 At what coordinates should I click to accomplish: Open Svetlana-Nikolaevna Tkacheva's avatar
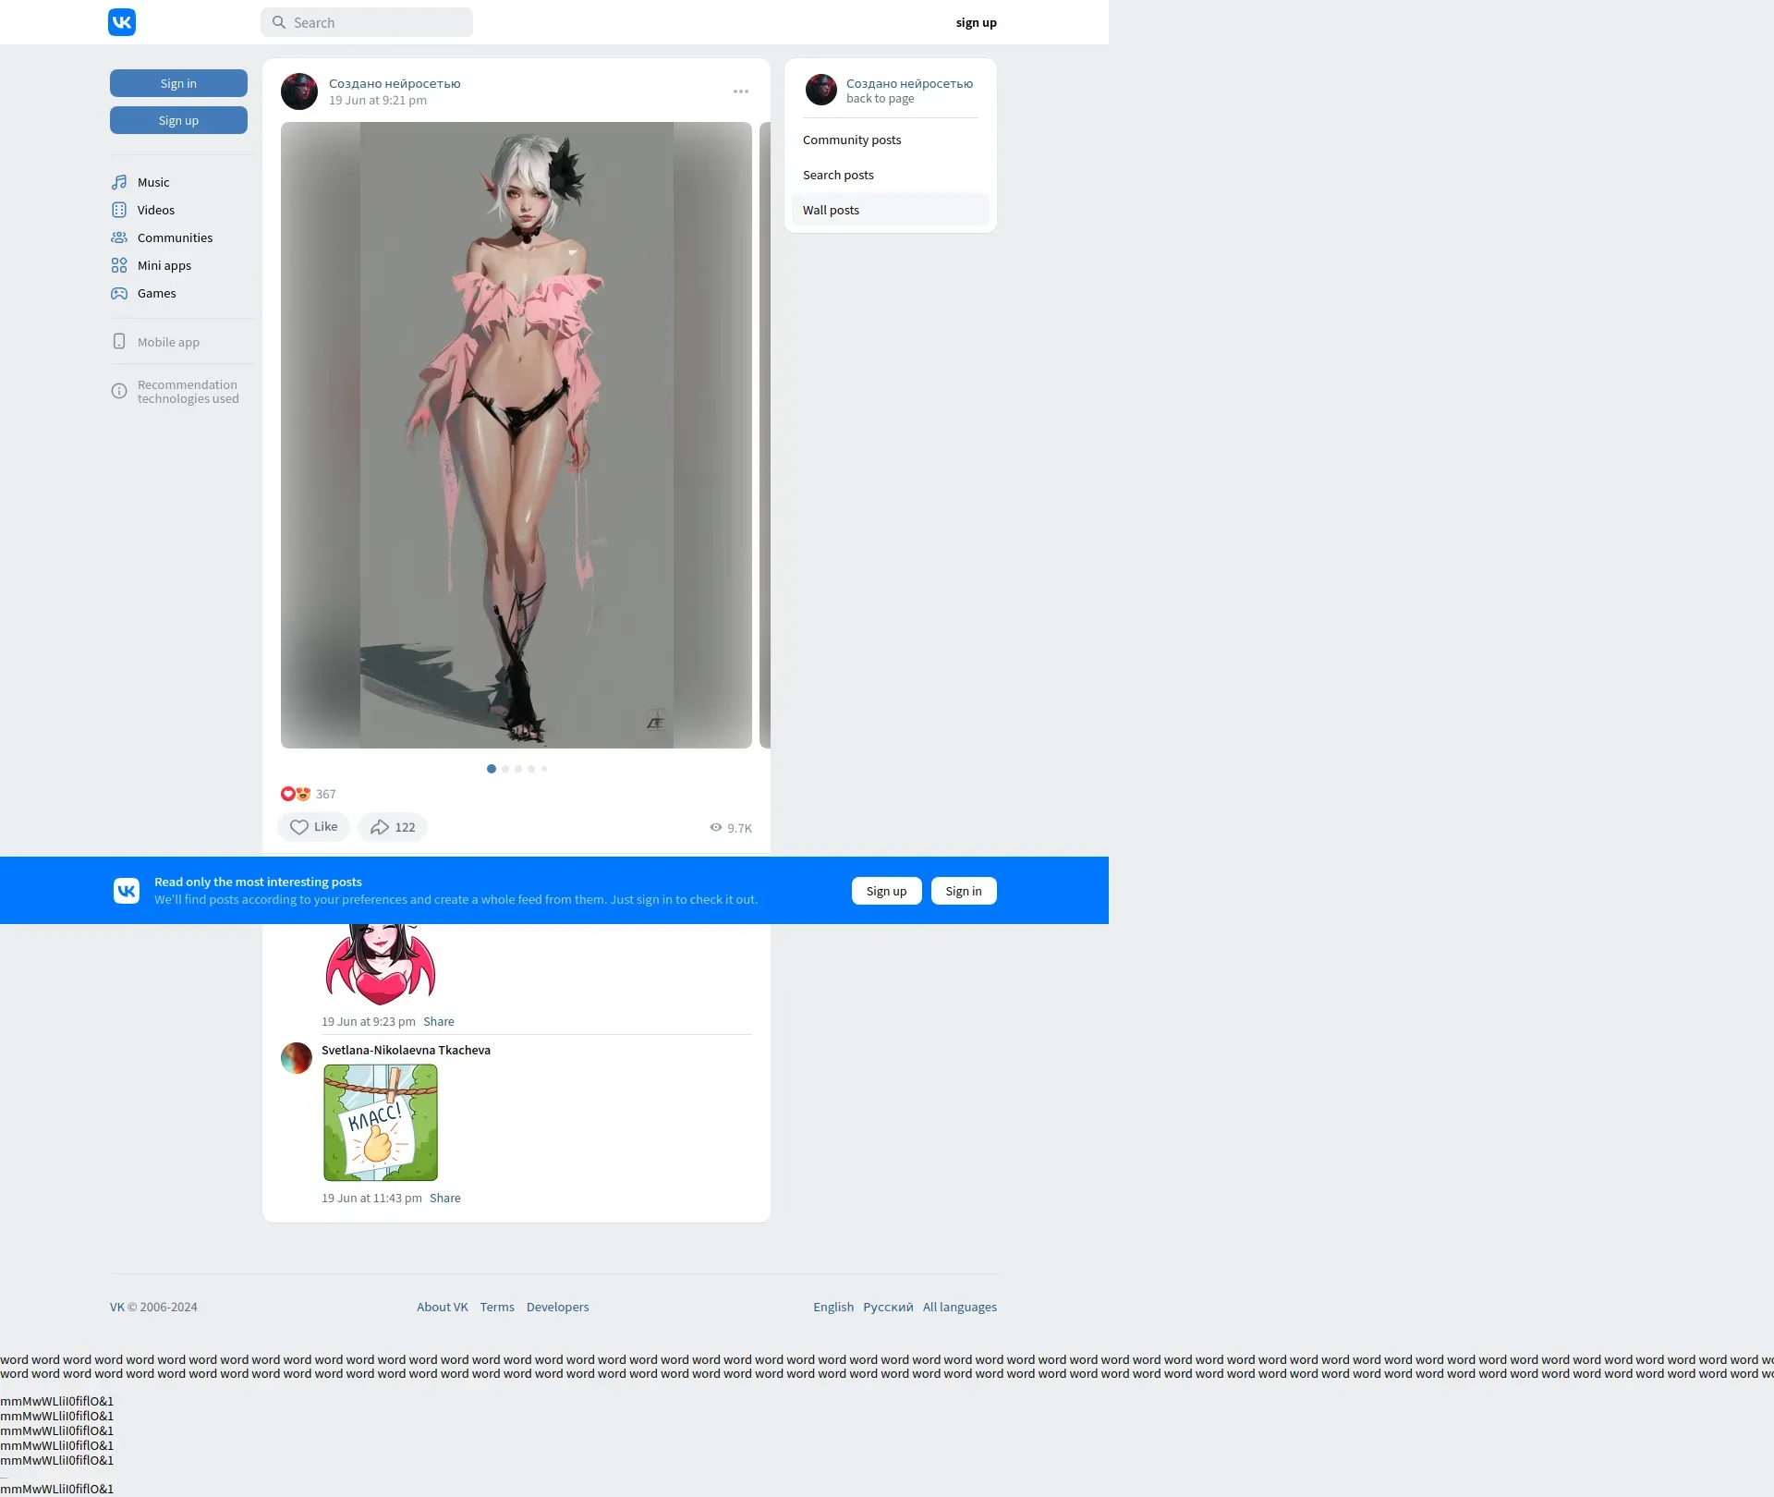297,1058
